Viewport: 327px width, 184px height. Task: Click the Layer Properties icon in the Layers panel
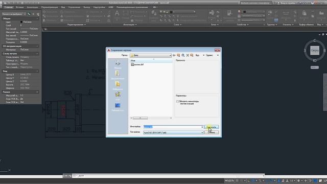point(154,13)
